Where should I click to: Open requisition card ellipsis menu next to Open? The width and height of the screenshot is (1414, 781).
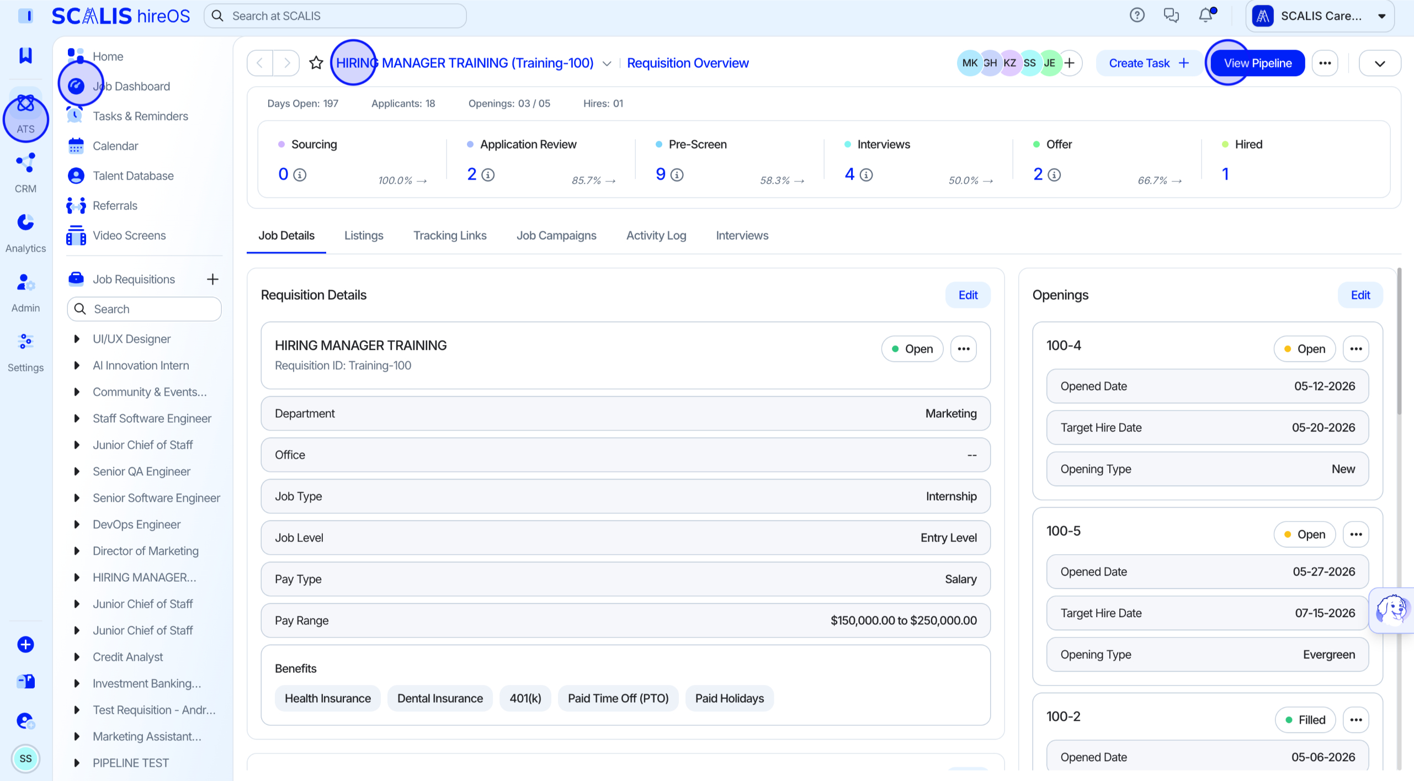point(963,349)
